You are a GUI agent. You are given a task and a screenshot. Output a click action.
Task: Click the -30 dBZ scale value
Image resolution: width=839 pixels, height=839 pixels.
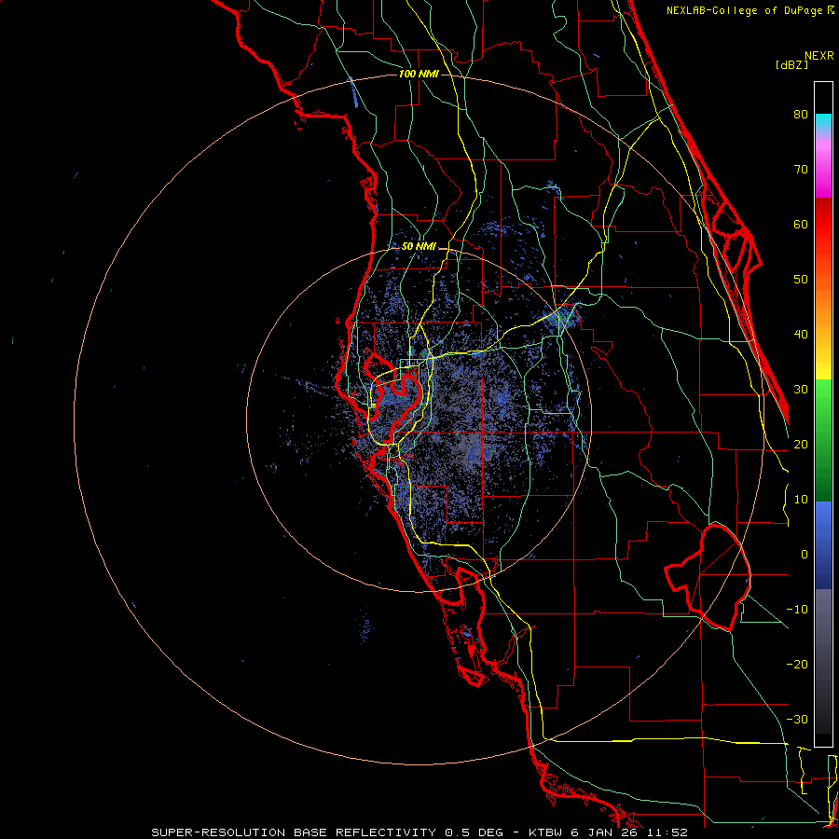pos(797,720)
